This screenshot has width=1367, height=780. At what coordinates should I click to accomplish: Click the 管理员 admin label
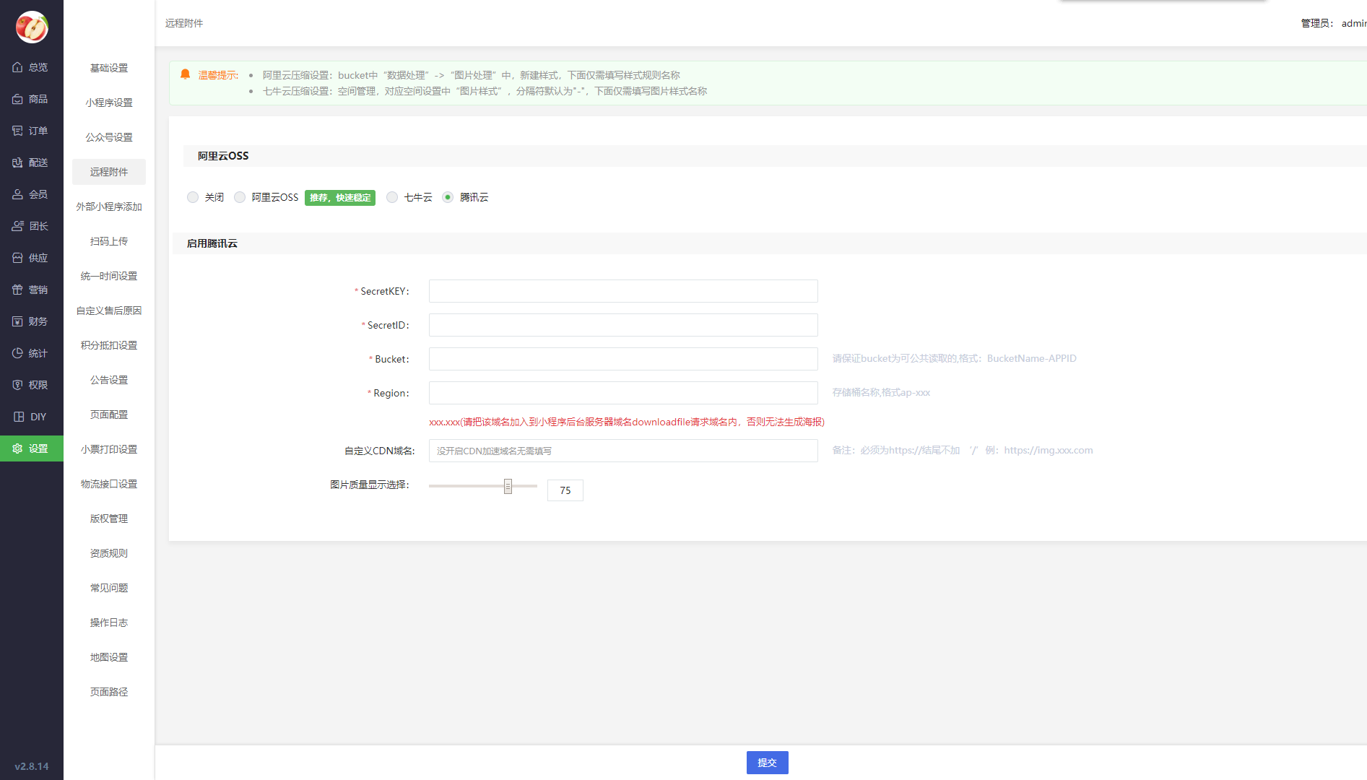click(1333, 23)
